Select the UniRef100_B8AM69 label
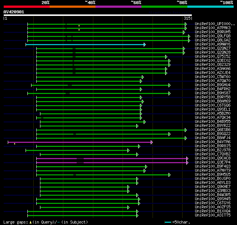Screen dimensions: 237x225 point(213,101)
